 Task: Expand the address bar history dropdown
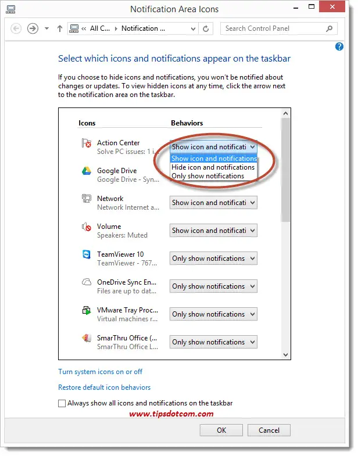193,29
